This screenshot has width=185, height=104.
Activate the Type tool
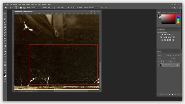click(x=5, y=57)
